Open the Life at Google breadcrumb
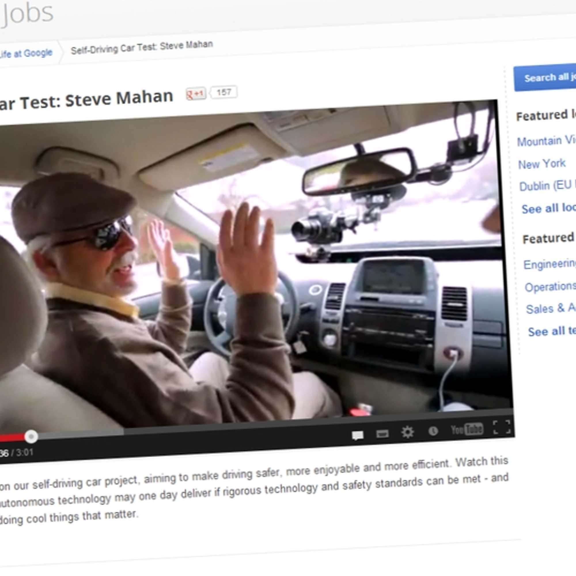The image size is (576, 576). tap(26, 54)
